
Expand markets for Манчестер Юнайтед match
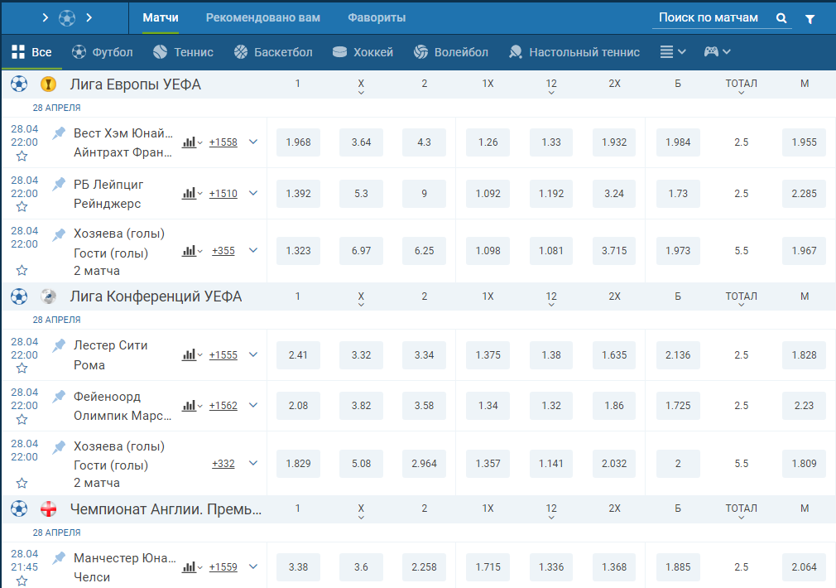pyautogui.click(x=253, y=566)
